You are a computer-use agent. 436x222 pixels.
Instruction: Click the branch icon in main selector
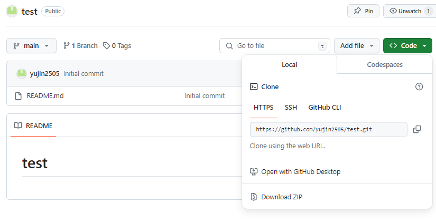point(16,46)
